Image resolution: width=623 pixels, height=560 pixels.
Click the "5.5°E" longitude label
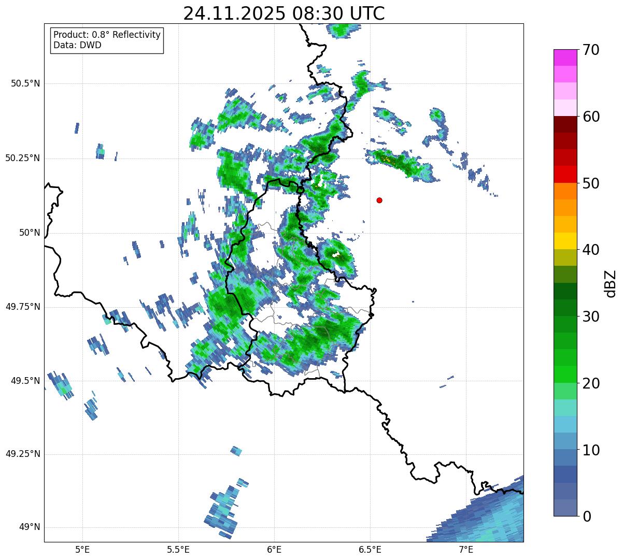point(178,549)
